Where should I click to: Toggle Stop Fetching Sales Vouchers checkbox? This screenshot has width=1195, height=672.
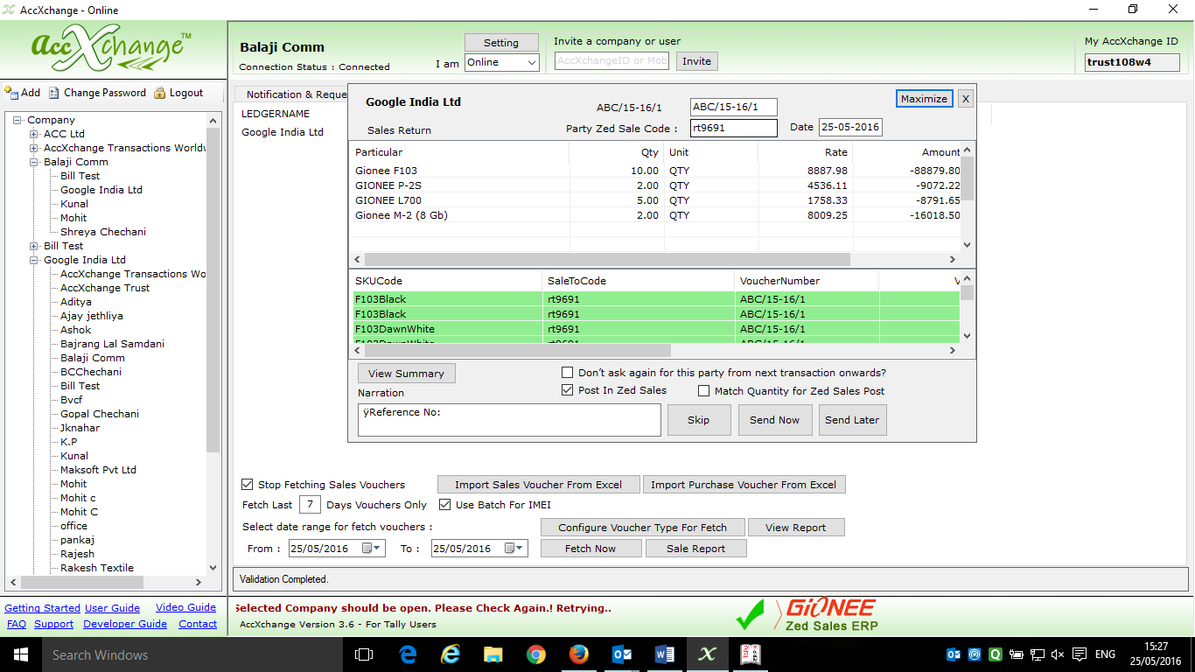pos(248,485)
